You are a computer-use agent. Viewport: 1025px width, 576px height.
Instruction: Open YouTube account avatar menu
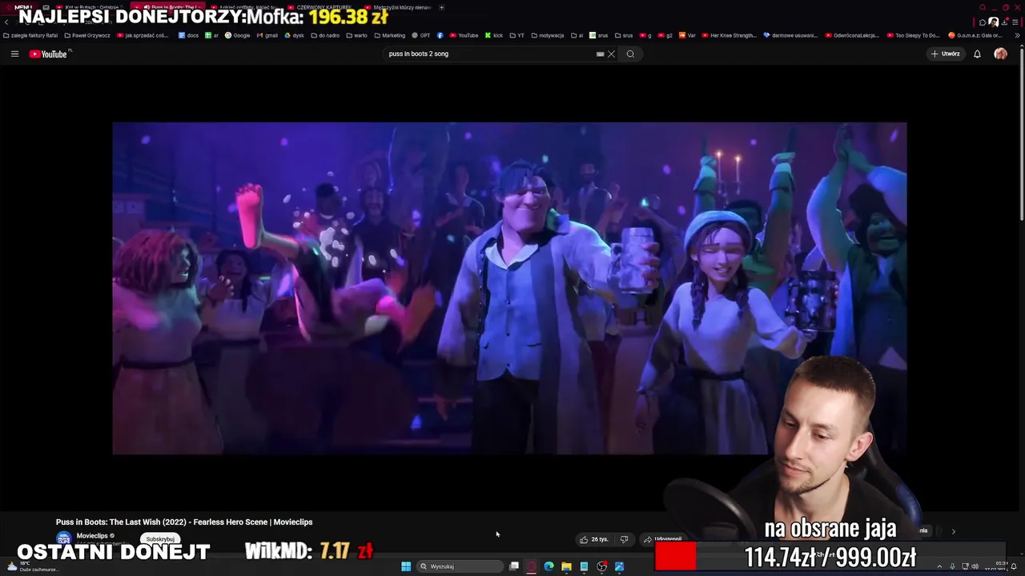point(1000,54)
